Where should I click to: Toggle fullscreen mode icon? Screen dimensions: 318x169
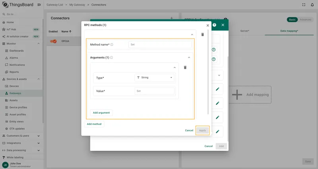coord(304,5)
